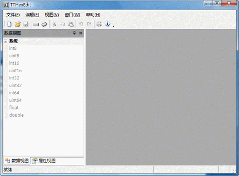The height and width of the screenshot is (176, 239).
Task: Open the 编辑(E) menu
Action: pos(32,15)
